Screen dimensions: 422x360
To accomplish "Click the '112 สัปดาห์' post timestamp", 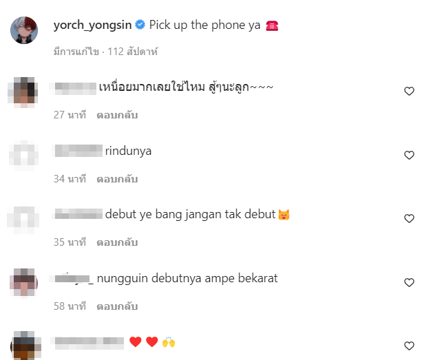I will coord(133,52).
